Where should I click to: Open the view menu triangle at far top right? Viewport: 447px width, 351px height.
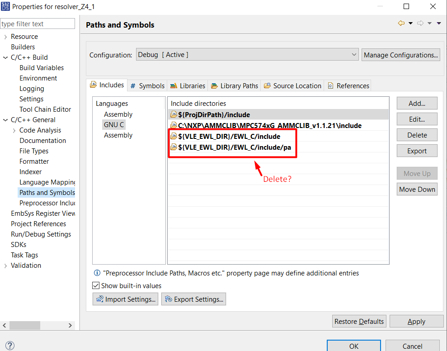click(x=439, y=24)
